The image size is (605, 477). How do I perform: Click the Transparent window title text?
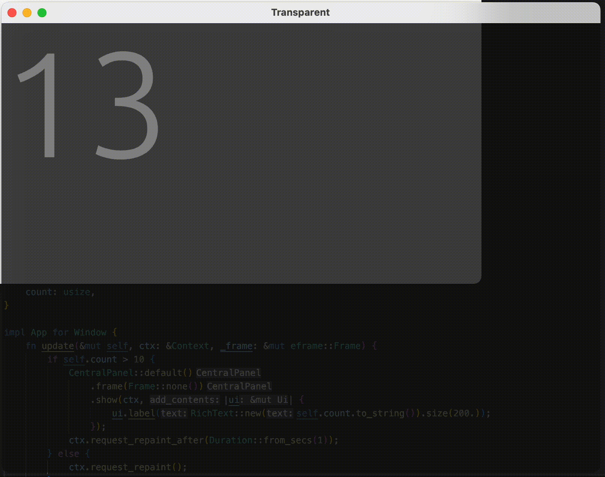(x=300, y=12)
